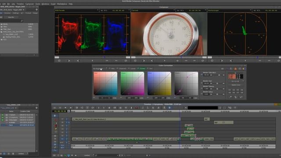Enable the Levels tab checkbox

[129, 68]
